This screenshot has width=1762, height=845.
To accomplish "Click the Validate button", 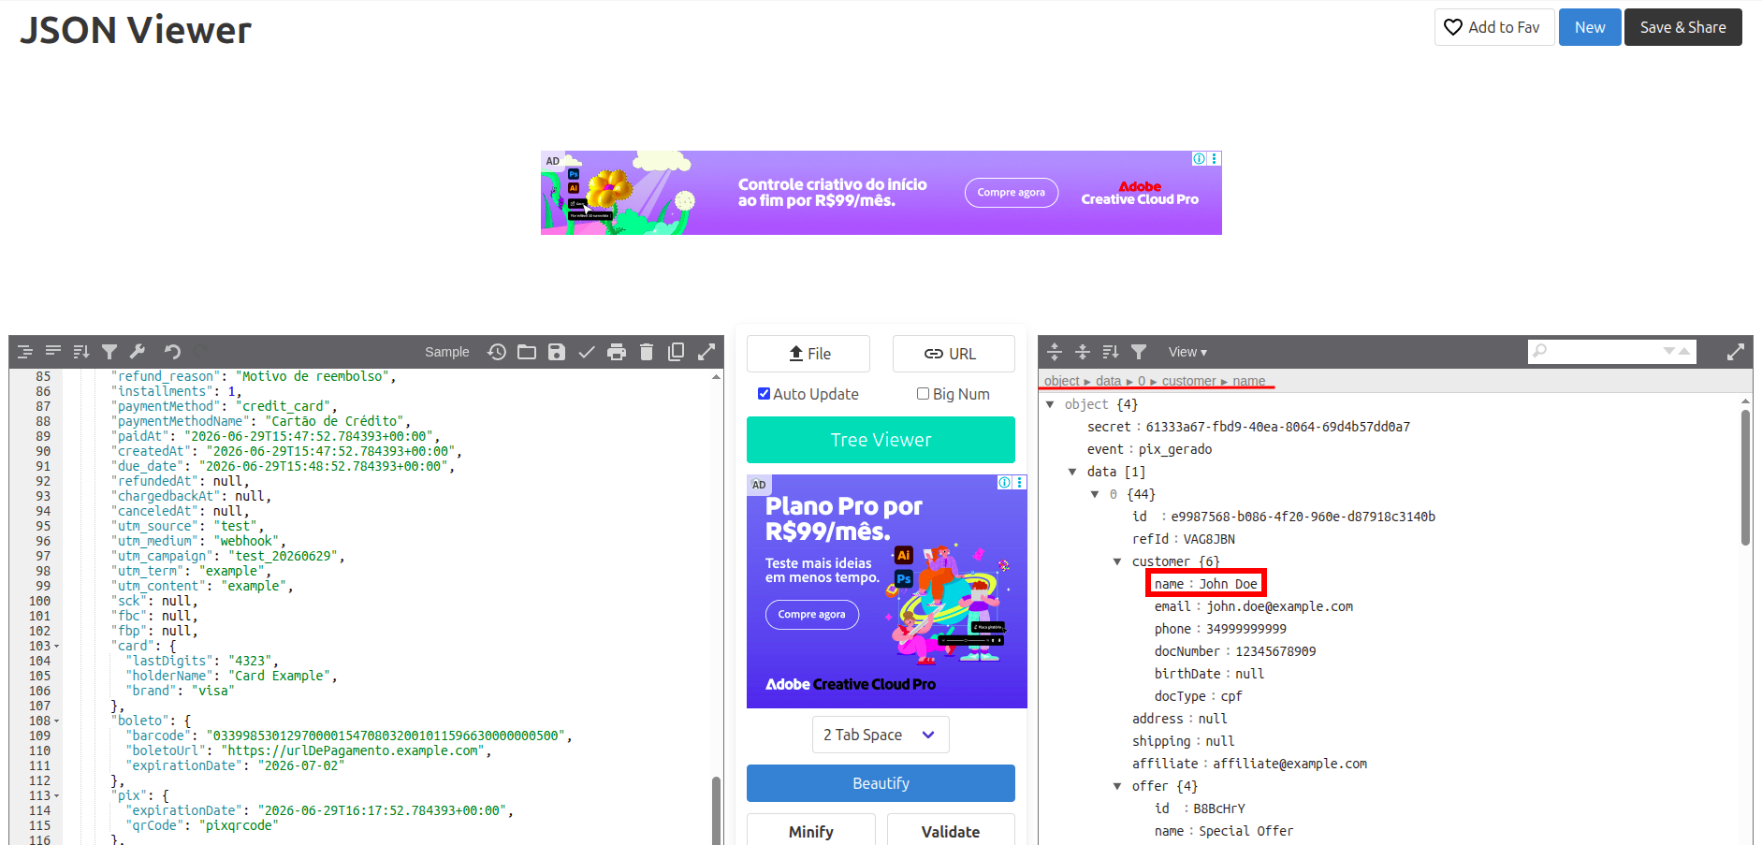I will 951,831.
